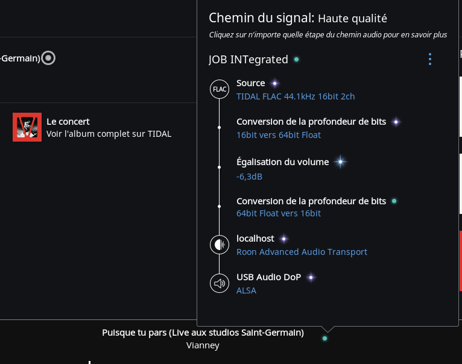Open the Roon Advanced Audio Transport info

[302, 252]
